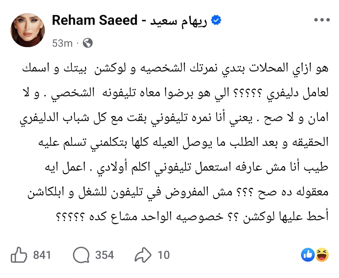Viewport: 339px width, 278px height.
Task: Tap the share arrow icon
Action: coord(143,256)
